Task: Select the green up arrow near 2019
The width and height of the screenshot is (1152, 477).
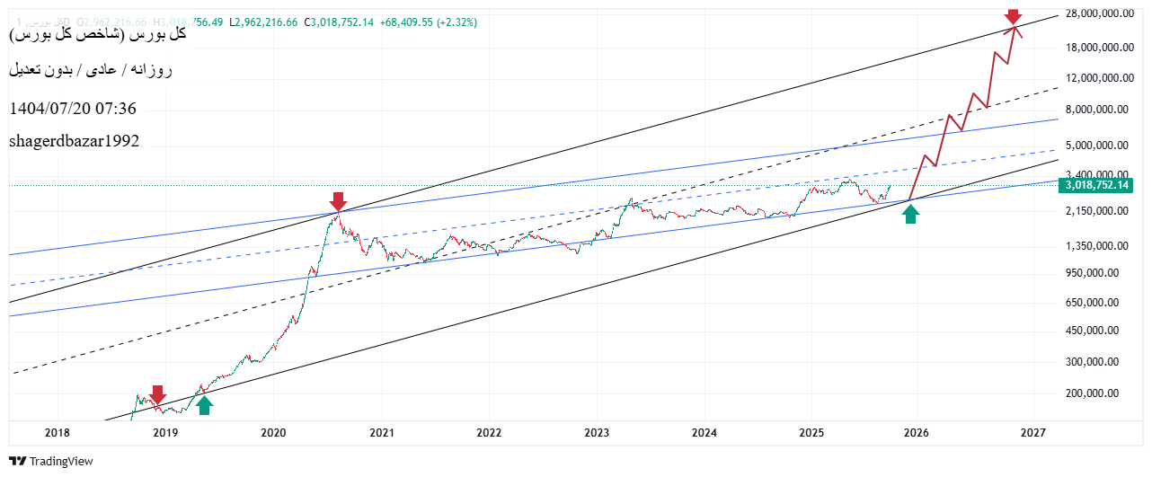Action: pos(204,405)
